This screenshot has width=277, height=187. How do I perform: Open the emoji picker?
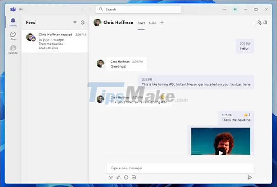126,177
